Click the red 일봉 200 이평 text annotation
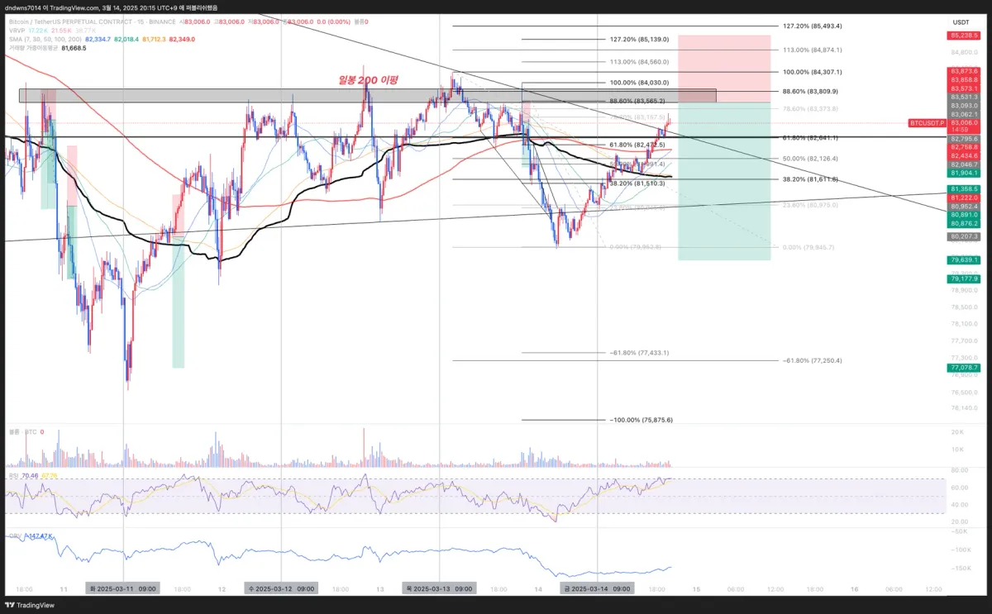The image size is (992, 614). pos(368,80)
